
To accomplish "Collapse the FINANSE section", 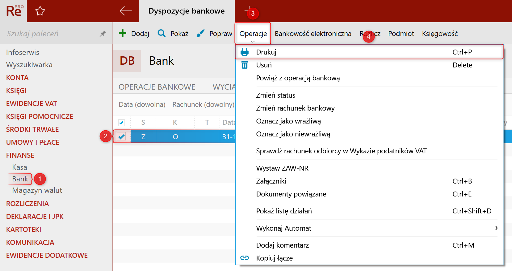I will pos(20,155).
